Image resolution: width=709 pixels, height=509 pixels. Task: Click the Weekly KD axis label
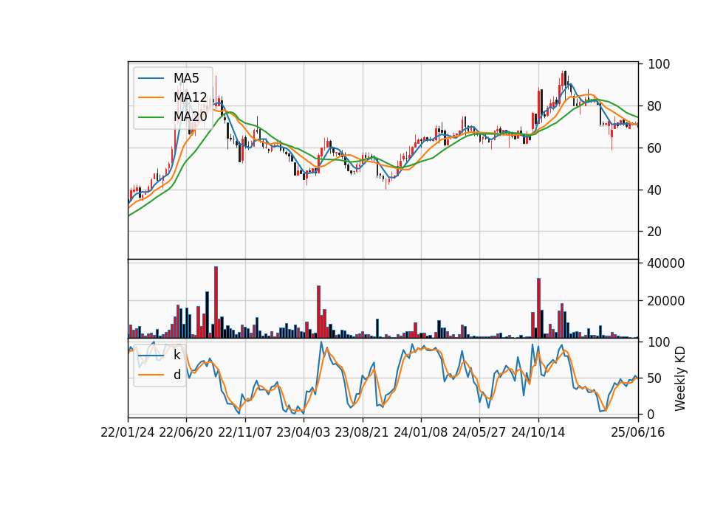[680, 378]
